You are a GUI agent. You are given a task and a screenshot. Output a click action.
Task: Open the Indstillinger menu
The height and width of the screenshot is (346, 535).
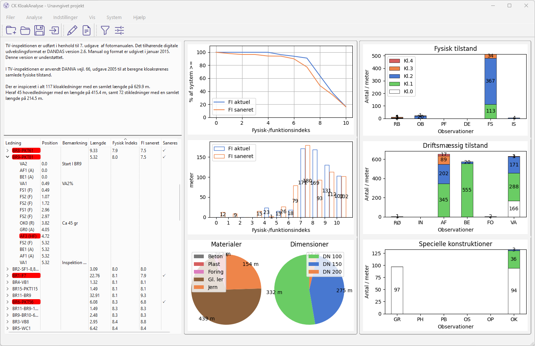65,17
